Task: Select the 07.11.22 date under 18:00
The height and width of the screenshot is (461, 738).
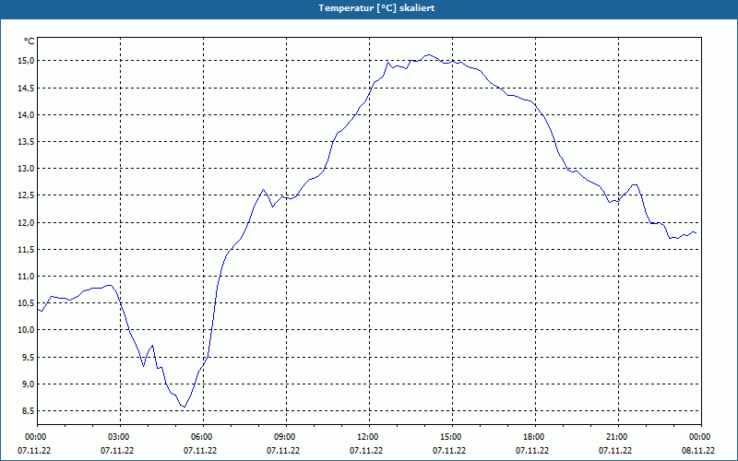Action: tap(532, 450)
